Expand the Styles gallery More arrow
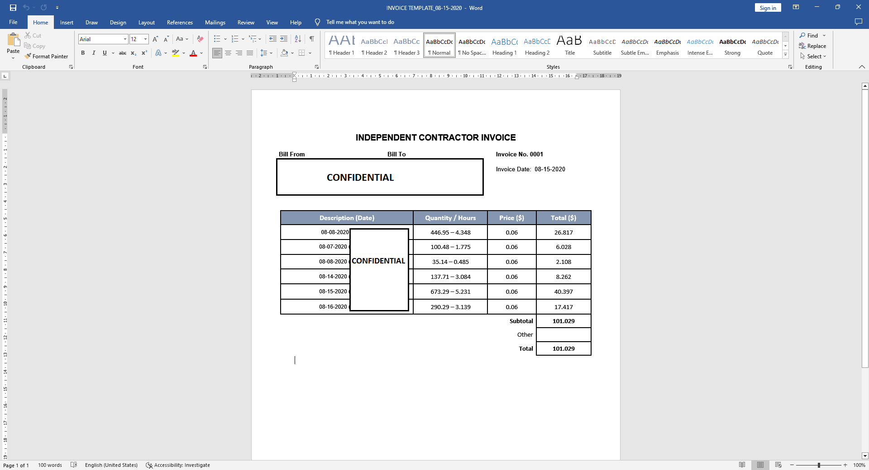Image resolution: width=869 pixels, height=470 pixels. click(786, 55)
